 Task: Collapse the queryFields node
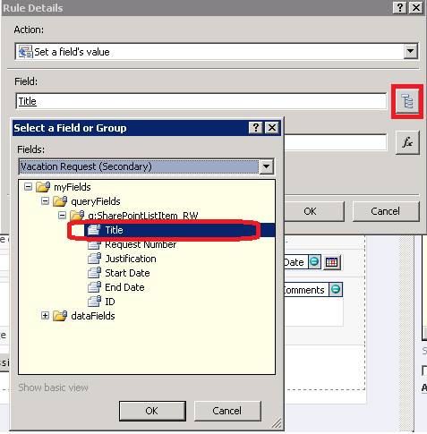tap(45, 201)
